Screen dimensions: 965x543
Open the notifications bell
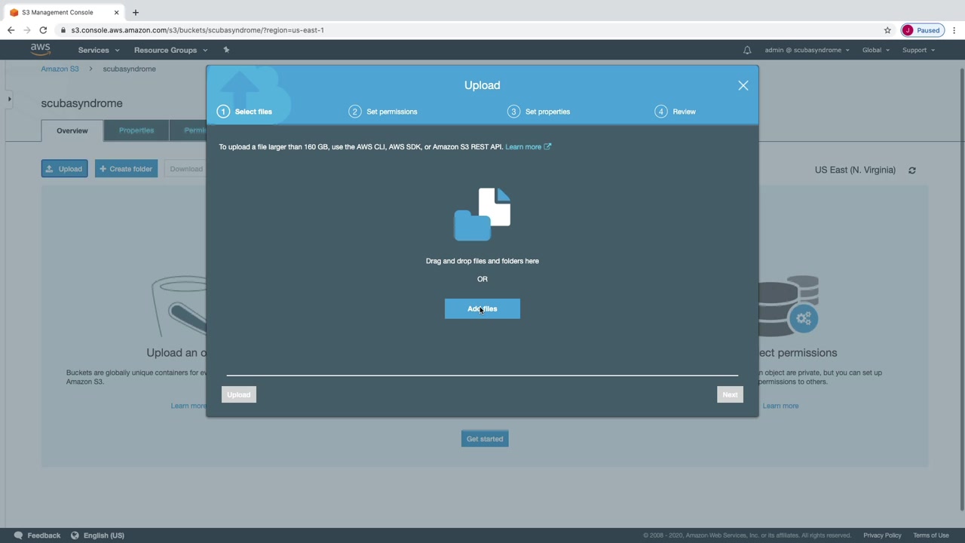coord(747,50)
